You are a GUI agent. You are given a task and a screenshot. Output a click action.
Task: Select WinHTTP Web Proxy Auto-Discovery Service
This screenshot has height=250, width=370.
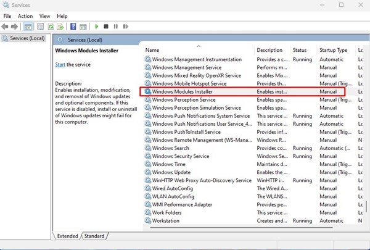[252, 180]
